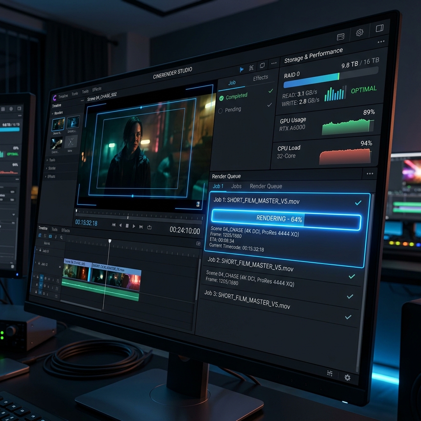This screenshot has width=421, height=421.
Task: Click the export loop icon in transport controls
Action: (x=150, y=227)
